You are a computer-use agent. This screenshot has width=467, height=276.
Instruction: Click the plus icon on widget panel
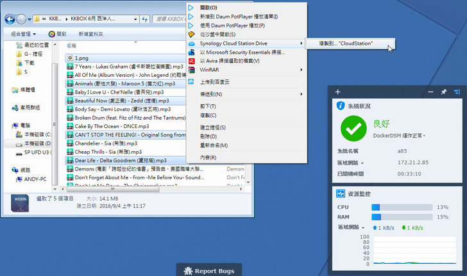click(337, 92)
